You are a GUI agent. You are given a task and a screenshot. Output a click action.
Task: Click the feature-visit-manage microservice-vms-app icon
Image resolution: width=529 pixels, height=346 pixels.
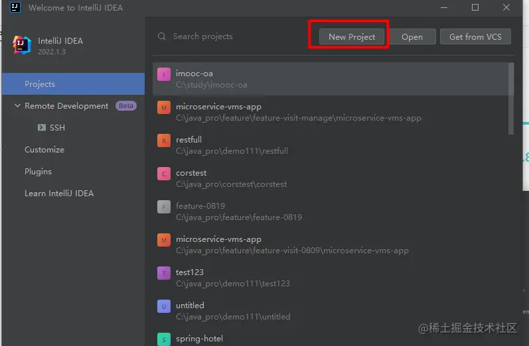click(x=164, y=107)
